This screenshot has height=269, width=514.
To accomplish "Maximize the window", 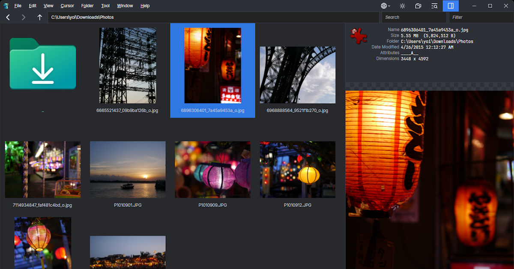I will click(x=490, y=6).
